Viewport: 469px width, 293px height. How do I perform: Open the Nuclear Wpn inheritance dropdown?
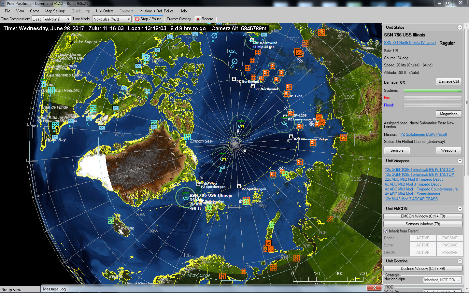[442, 280]
